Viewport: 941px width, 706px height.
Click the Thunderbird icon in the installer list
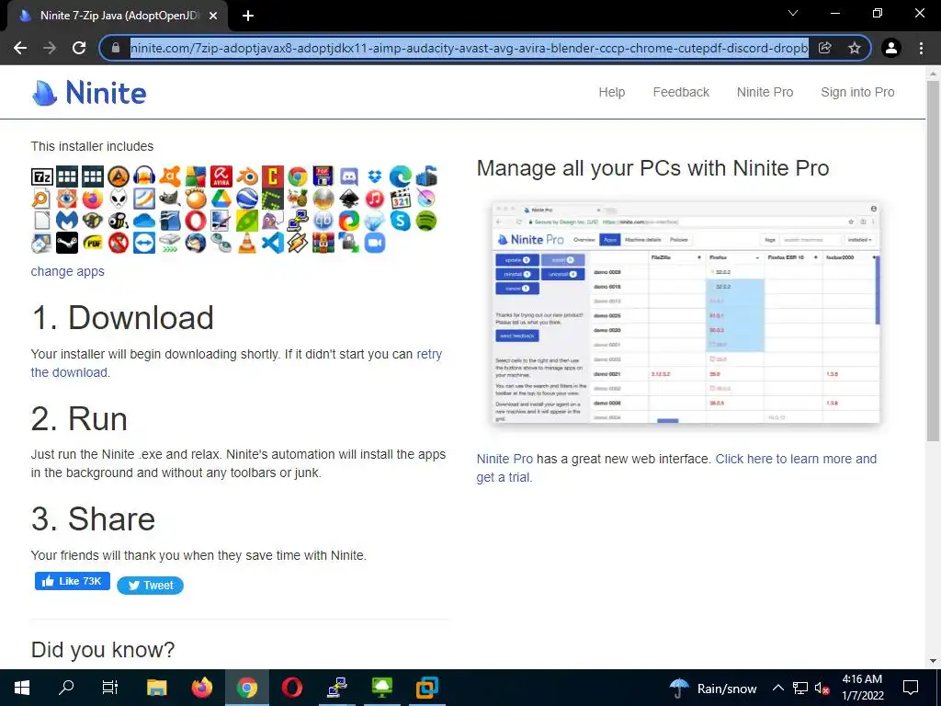(196, 243)
